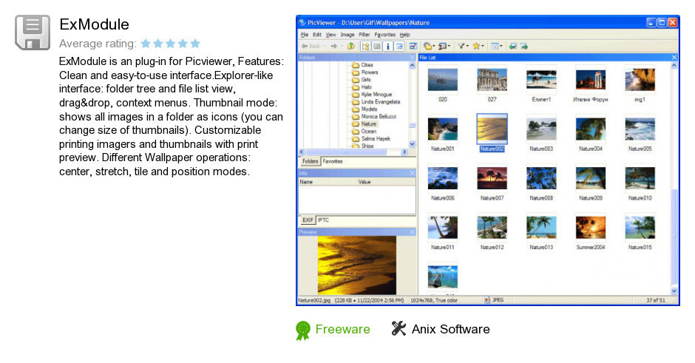Select the Nature folder
This screenshot has width=695, height=363.
pyautogui.click(x=365, y=124)
